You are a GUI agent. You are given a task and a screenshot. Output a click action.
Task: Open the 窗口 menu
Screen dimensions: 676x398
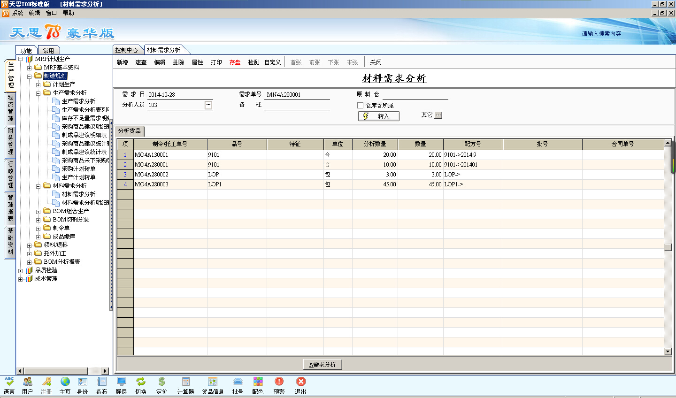tap(51, 13)
